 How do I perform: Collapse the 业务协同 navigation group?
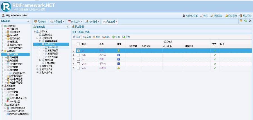pyautogui.click(x=2, y=26)
